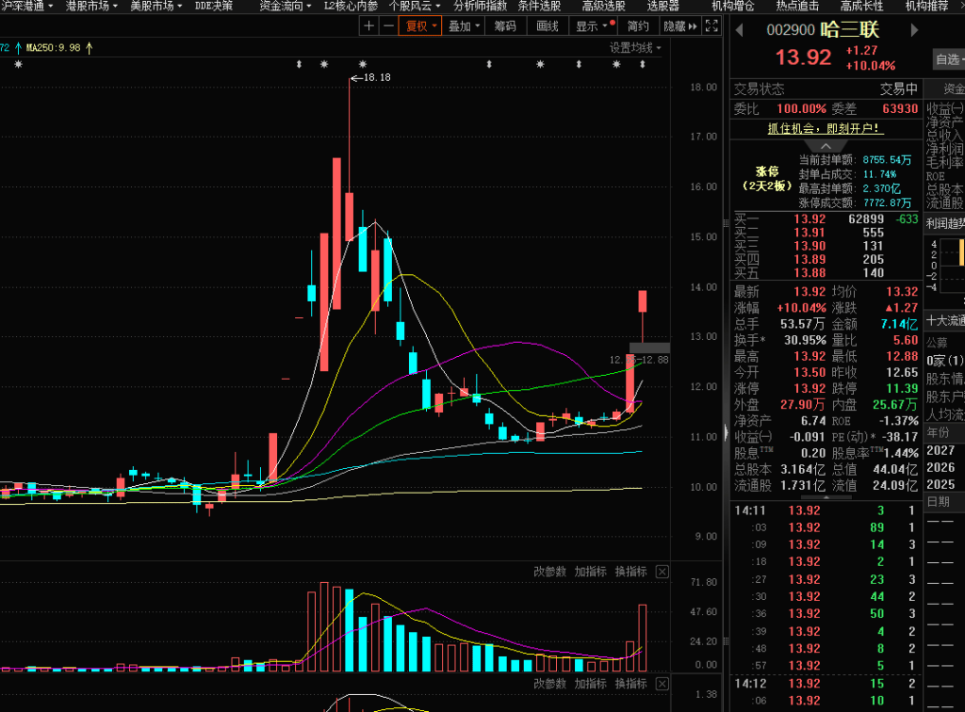Open the 机构推荐 menu item

click(x=927, y=7)
